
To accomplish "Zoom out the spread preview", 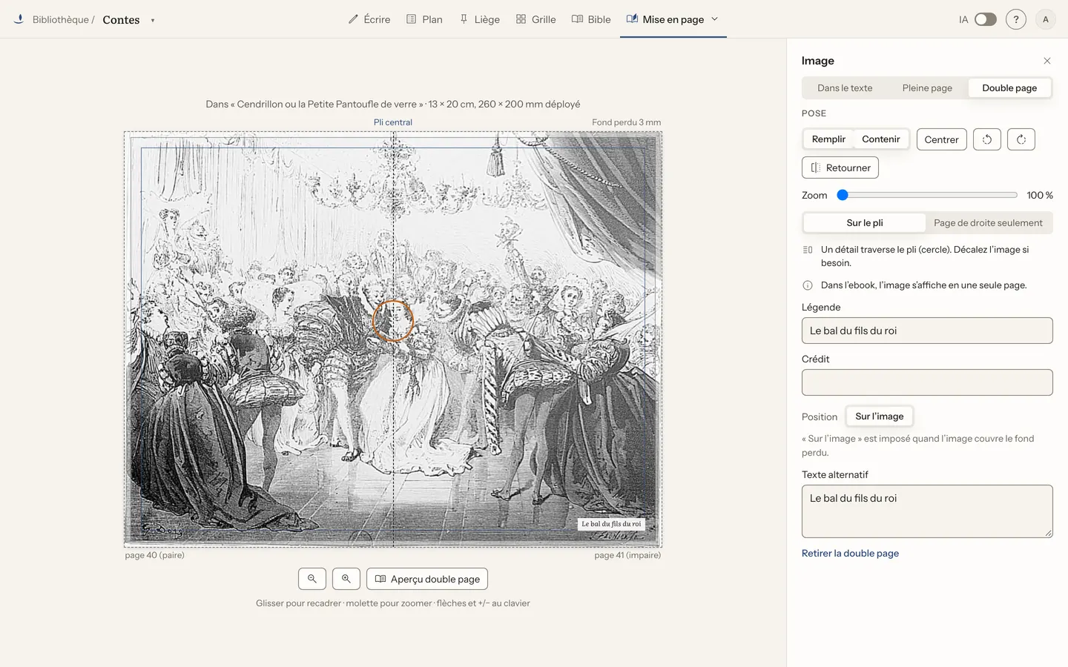I will pyautogui.click(x=312, y=579).
